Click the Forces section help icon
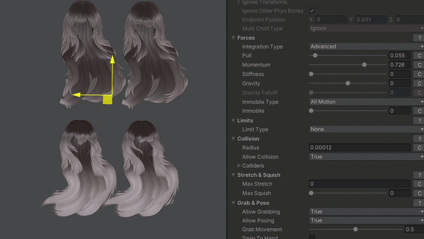424x239 pixels. [x=418, y=38]
